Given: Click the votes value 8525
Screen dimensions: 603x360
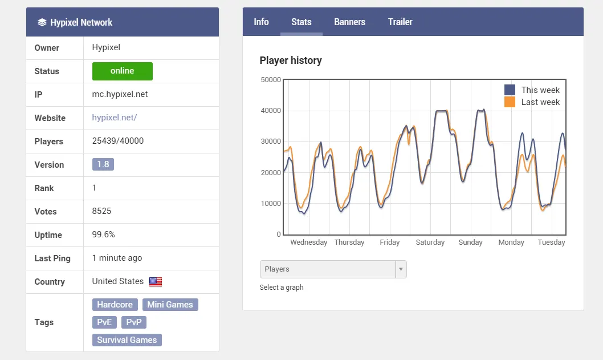Looking at the screenshot, I should click(101, 211).
